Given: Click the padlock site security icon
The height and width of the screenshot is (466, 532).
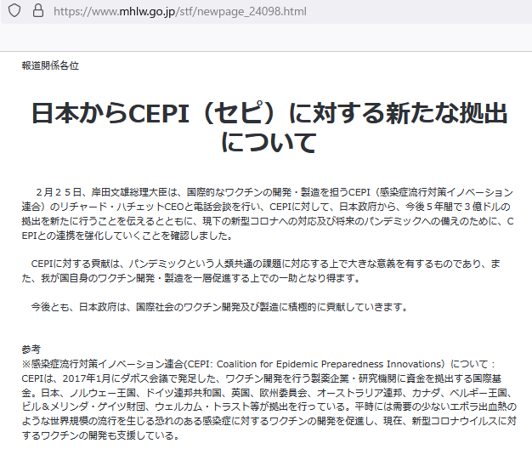Looking at the screenshot, I should click(38, 10).
